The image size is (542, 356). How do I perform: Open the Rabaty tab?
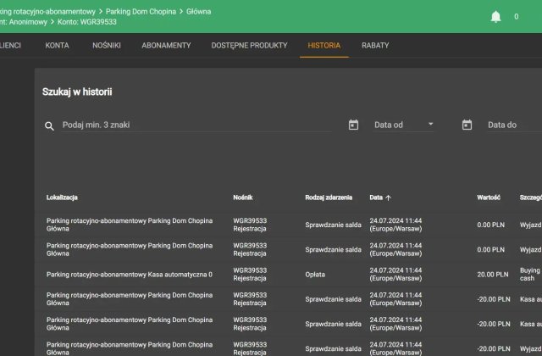click(375, 45)
